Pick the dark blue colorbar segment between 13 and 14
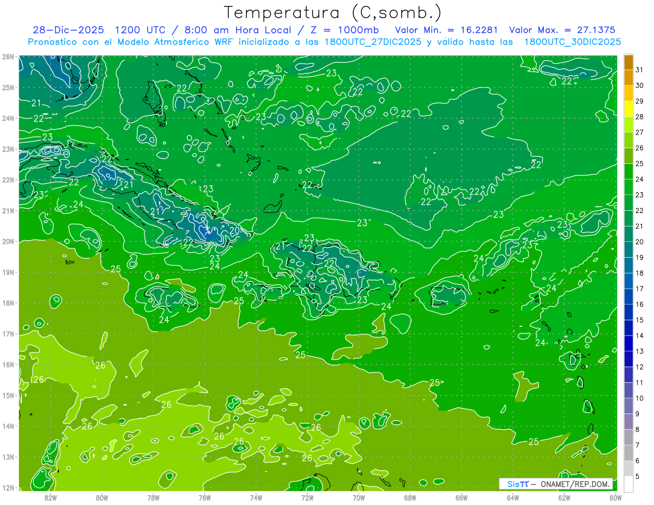The image size is (654, 505). (x=628, y=343)
